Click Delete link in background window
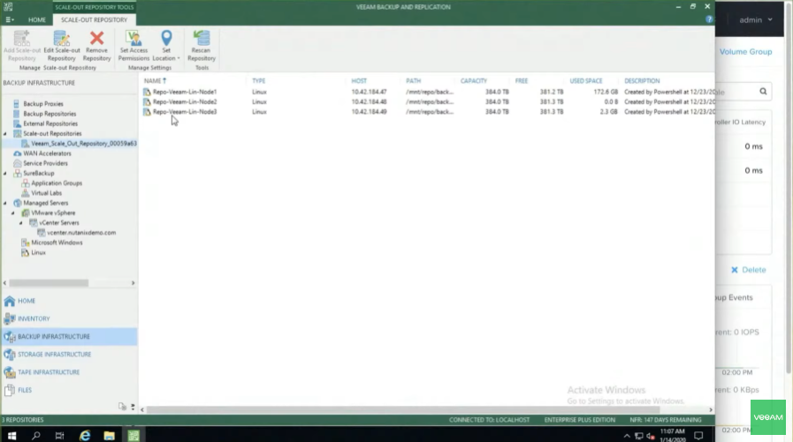793x442 pixels. tap(749, 270)
